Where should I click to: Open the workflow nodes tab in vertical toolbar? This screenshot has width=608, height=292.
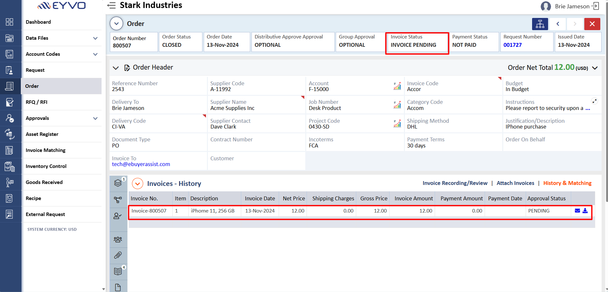118,200
